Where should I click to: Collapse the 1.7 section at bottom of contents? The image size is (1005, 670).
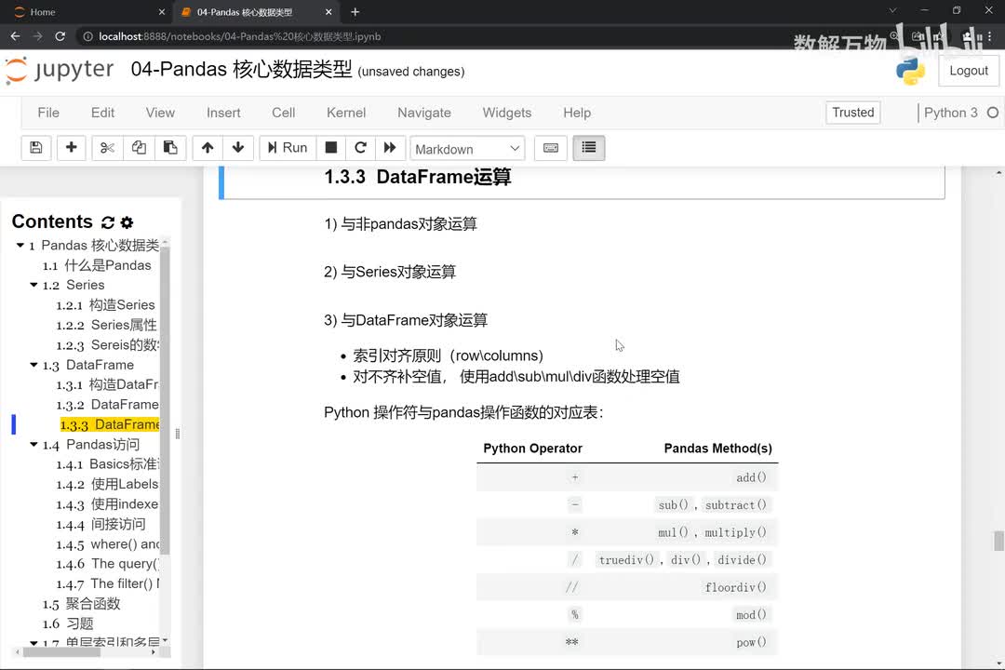34,642
